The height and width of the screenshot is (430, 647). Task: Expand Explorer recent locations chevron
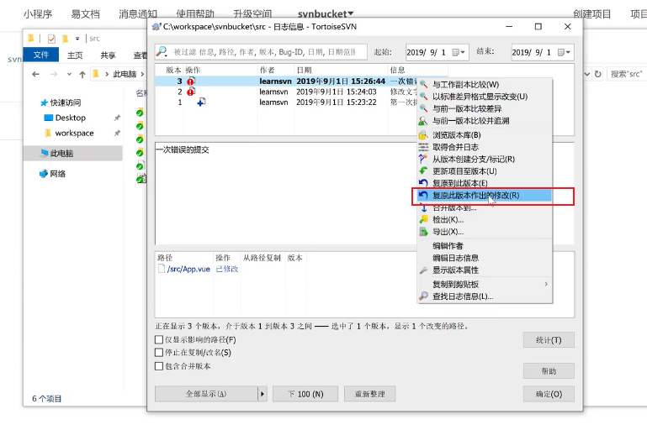click(x=69, y=74)
